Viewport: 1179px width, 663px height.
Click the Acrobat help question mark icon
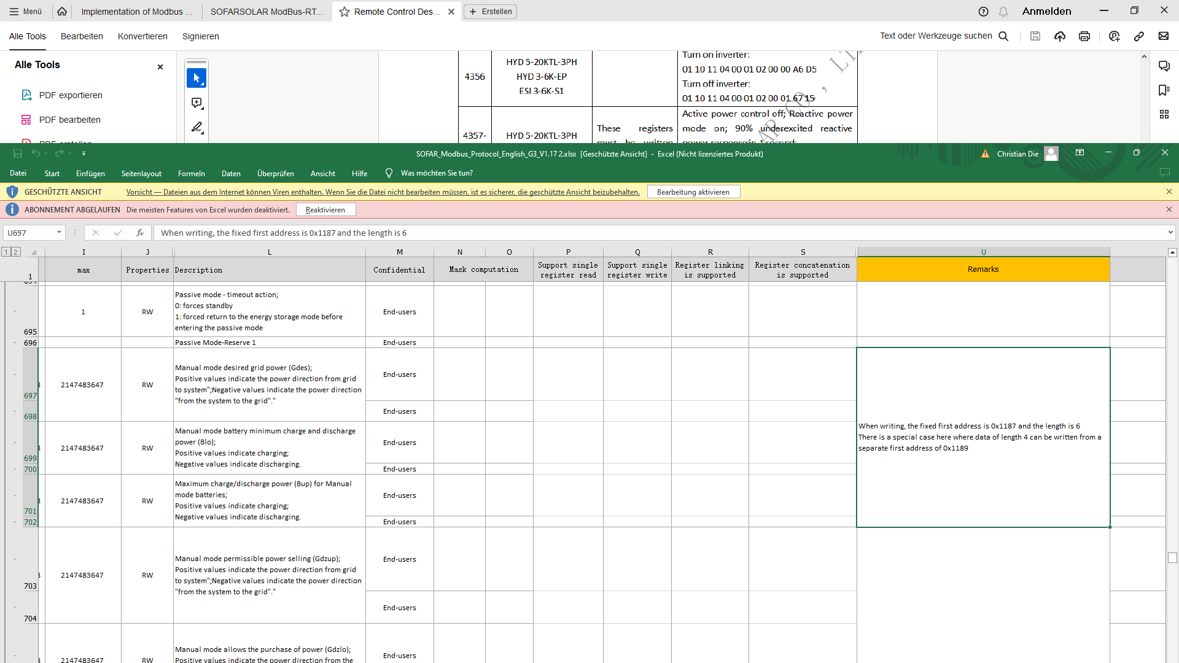coord(983,12)
